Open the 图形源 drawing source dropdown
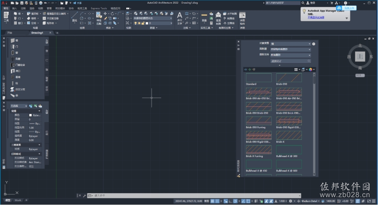 (291, 49)
